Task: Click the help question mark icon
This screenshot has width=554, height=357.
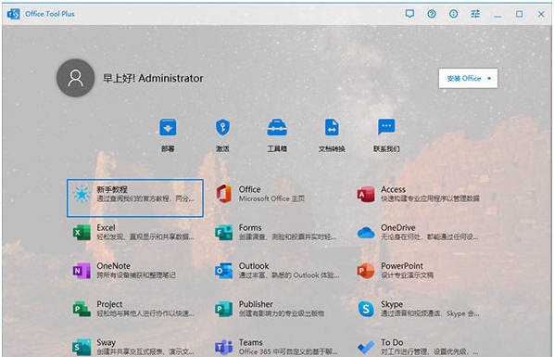Action: tap(432, 14)
